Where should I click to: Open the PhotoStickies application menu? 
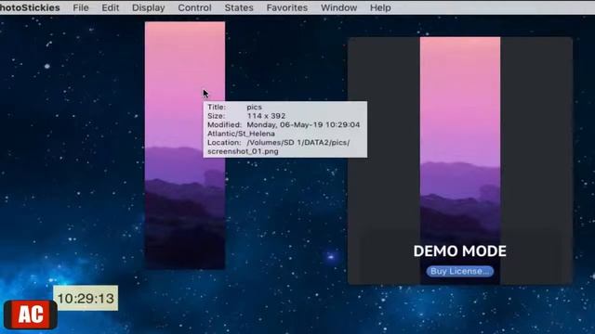tap(30, 7)
